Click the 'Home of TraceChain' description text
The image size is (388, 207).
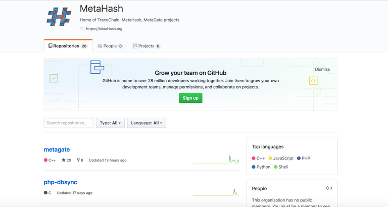[x=129, y=20]
